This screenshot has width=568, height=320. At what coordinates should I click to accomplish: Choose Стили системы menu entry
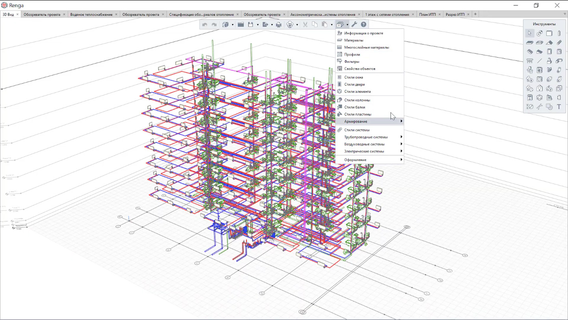pyautogui.click(x=356, y=130)
